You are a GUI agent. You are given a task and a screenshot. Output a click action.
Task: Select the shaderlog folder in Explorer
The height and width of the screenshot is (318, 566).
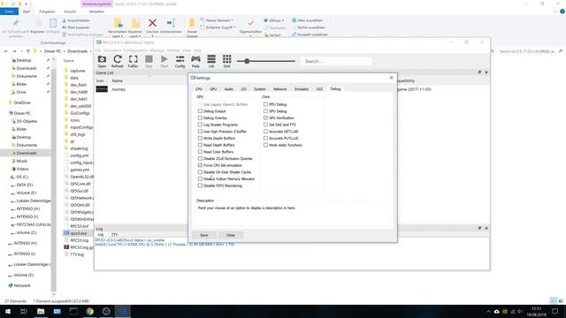pos(79,148)
